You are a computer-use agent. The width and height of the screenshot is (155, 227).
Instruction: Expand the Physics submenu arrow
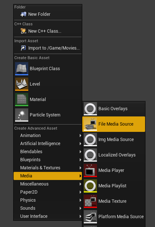(x=80, y=200)
